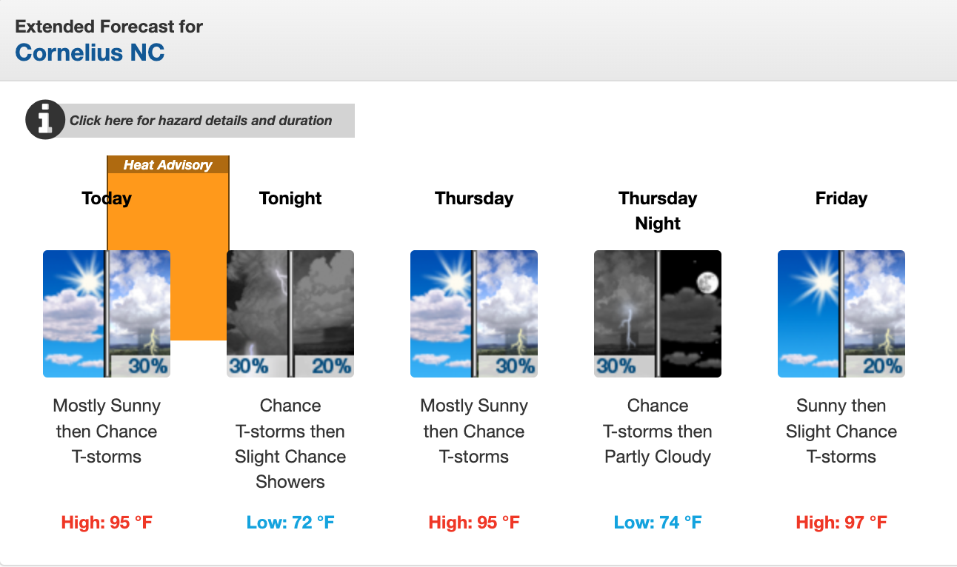Select the Tonight period heading
The width and height of the screenshot is (957, 567).
pyautogui.click(x=290, y=198)
